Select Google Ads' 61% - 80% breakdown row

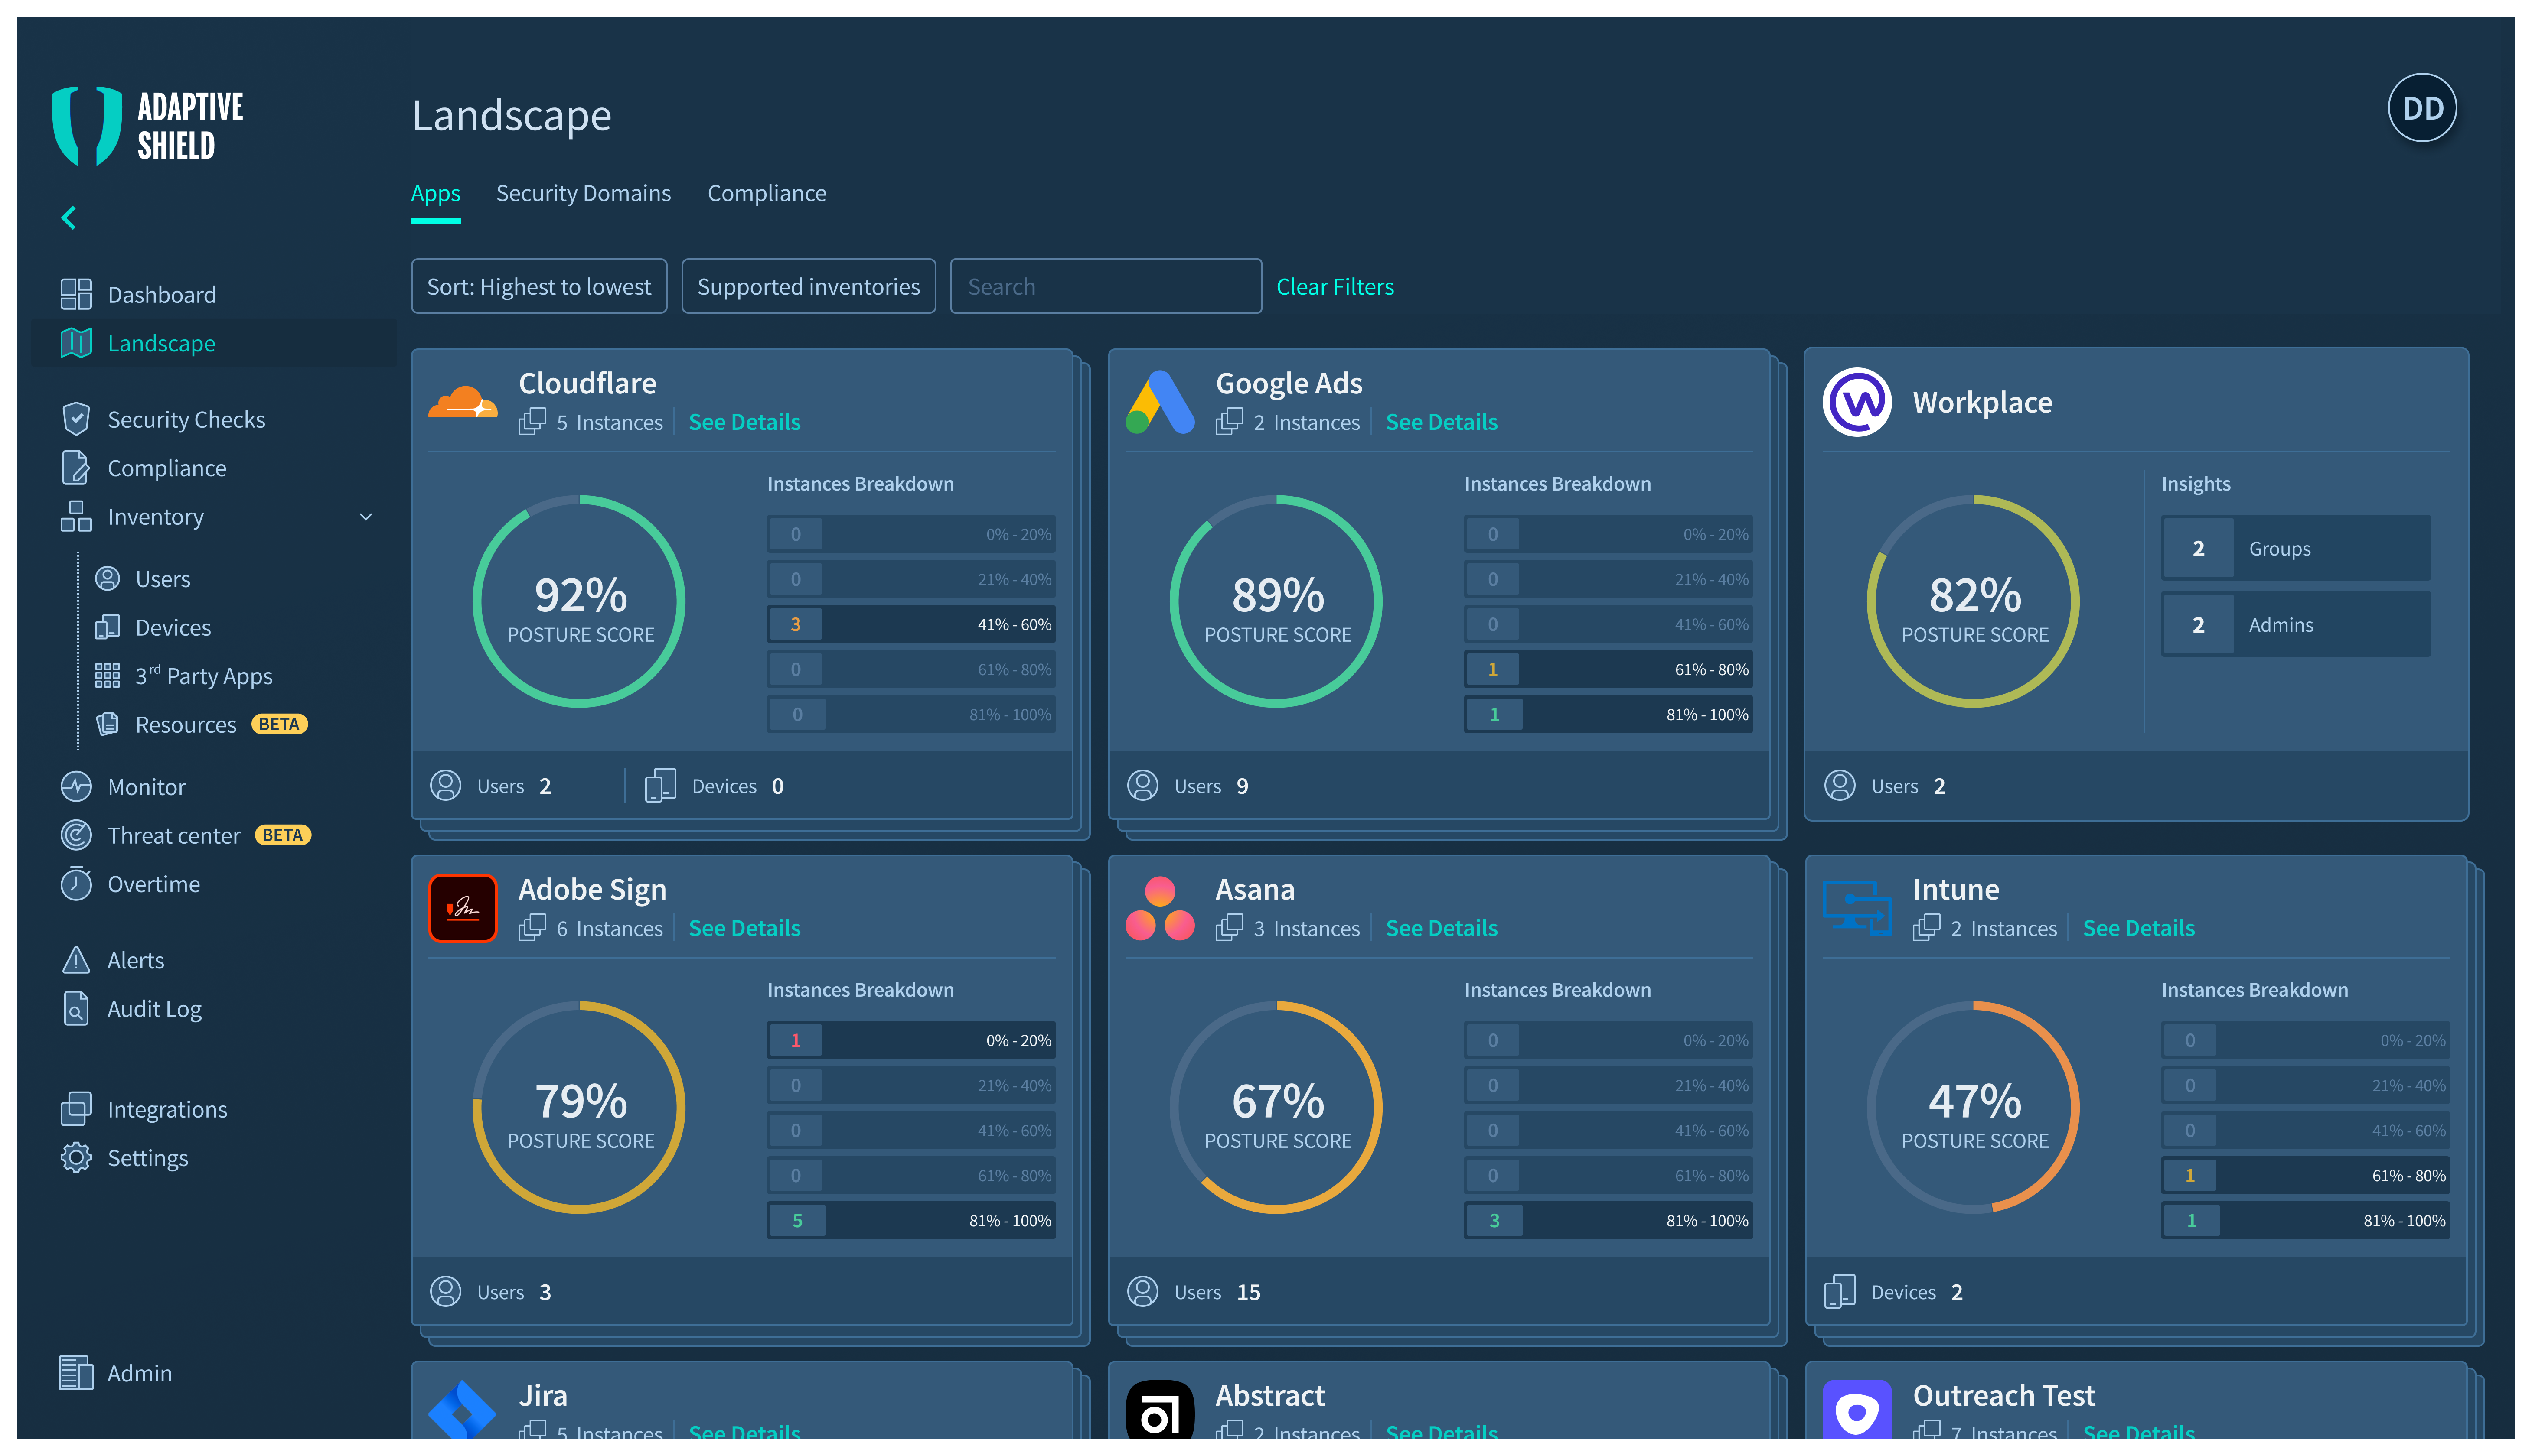1609,669
